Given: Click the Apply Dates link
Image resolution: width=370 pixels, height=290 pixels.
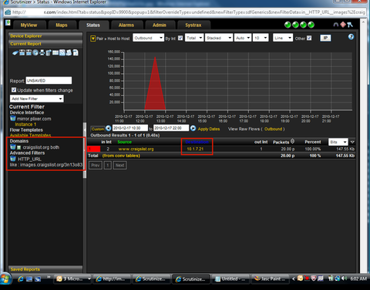Looking at the screenshot, I should (209, 129).
